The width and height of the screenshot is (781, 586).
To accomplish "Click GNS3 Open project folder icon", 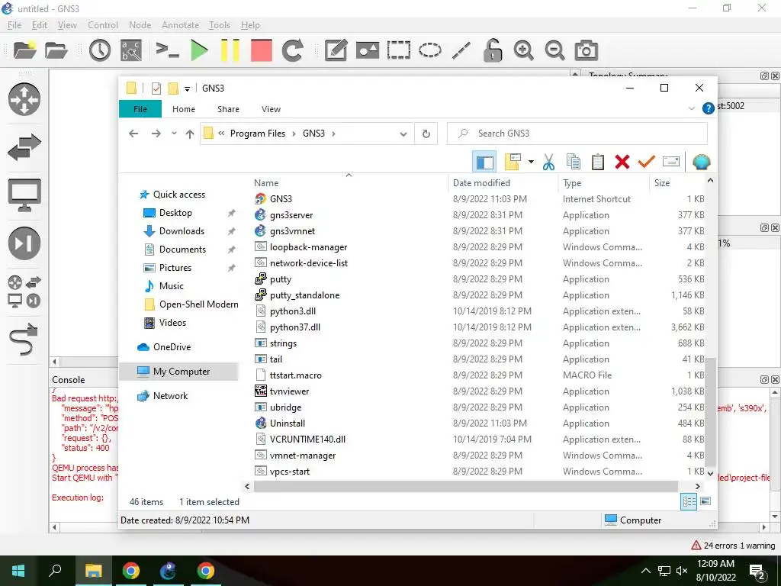I will point(56,50).
